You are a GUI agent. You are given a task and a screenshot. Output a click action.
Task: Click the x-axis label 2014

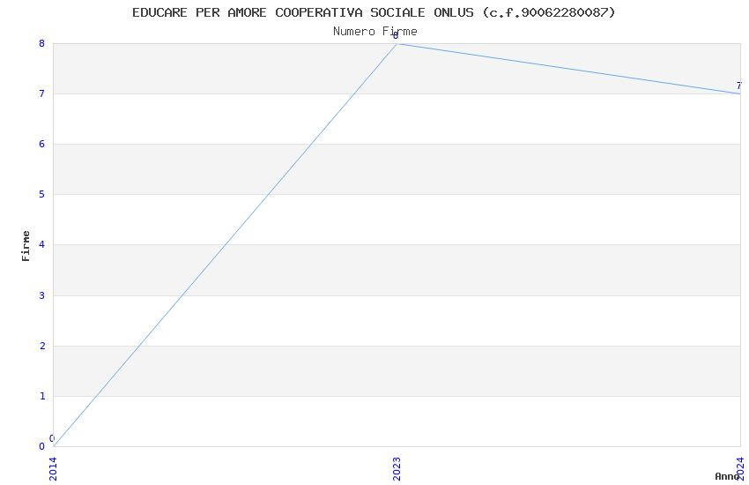click(53, 469)
